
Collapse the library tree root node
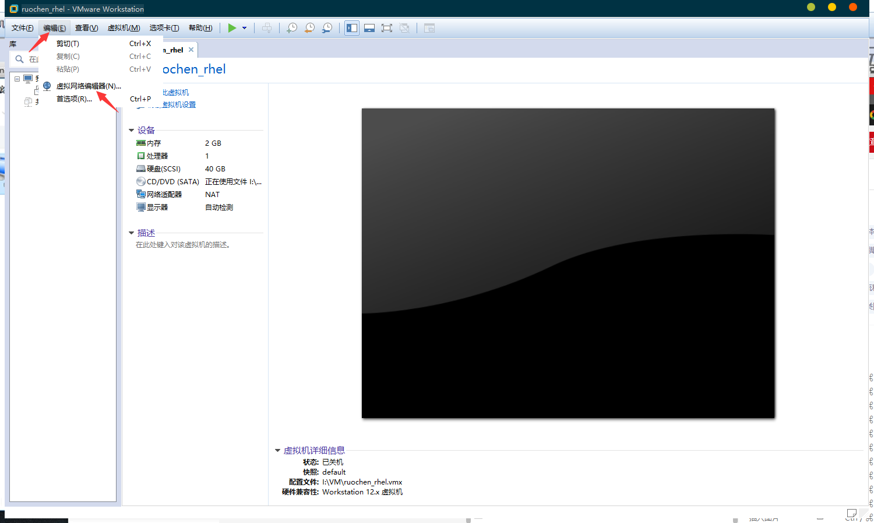[17, 79]
